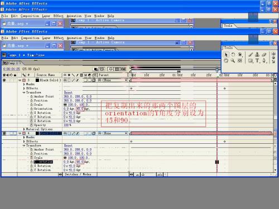Open Window menu in front After Effects window
Screen dimensions: 279x209
(99, 38)
